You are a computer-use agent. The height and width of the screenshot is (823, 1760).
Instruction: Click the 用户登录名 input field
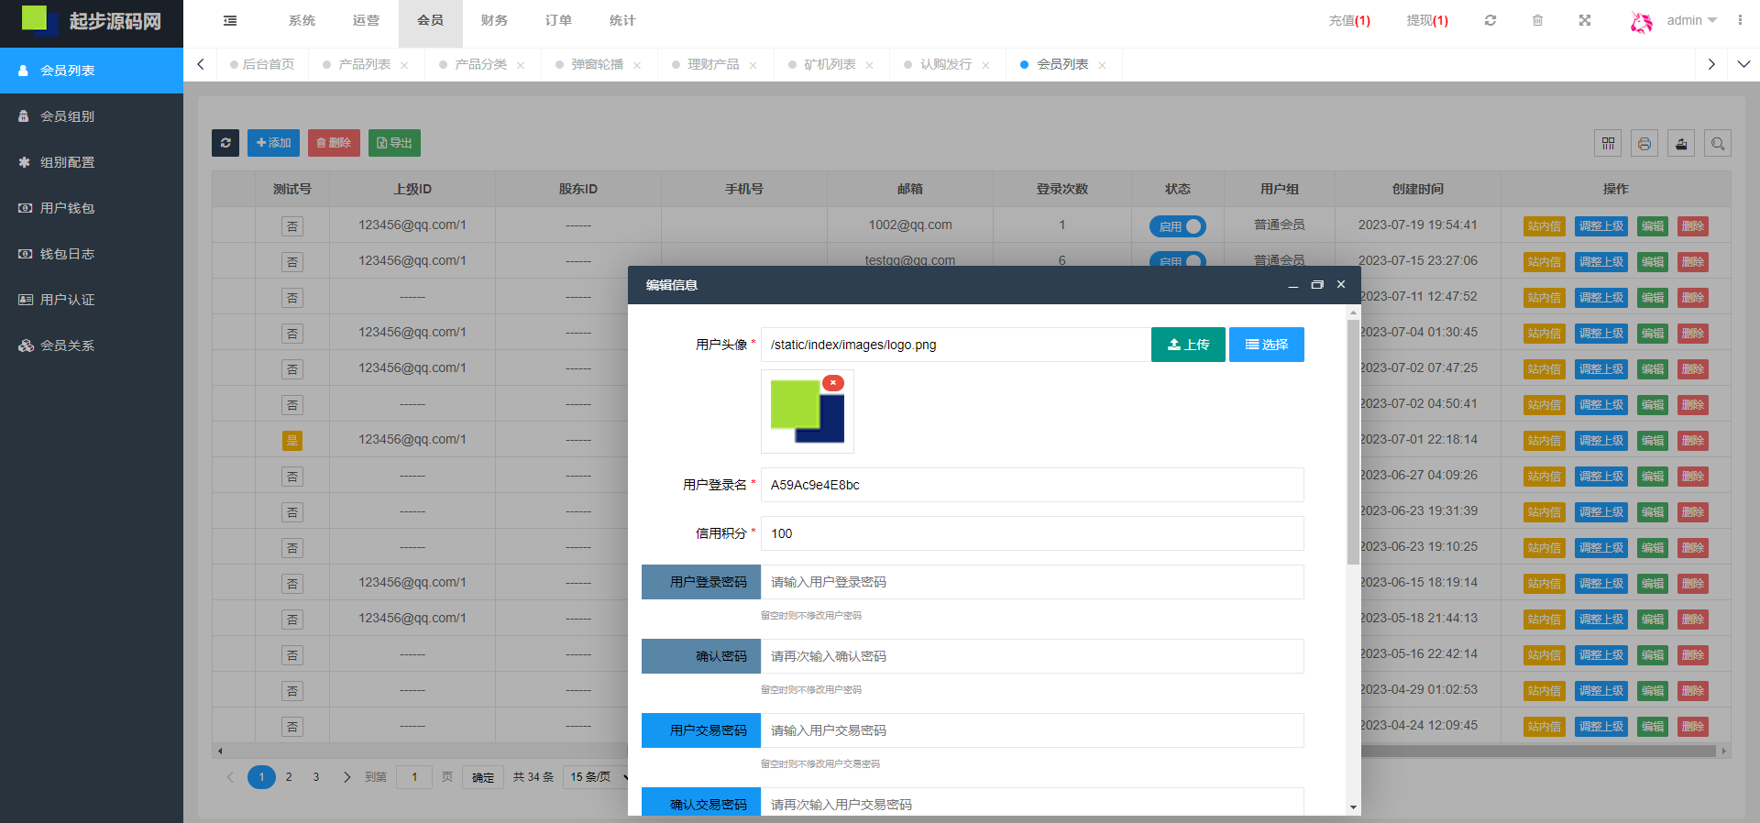coord(1031,485)
